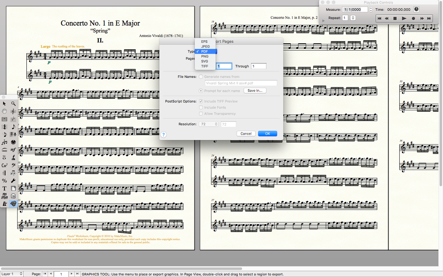
Task: Select the MIDI tool with round connector icon
Action: (13, 142)
